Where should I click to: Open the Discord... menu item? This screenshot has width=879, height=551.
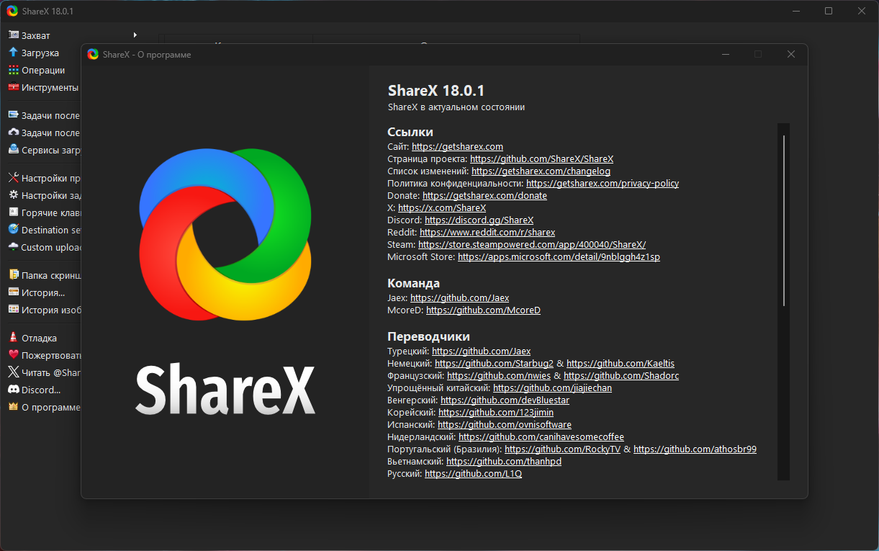[x=41, y=390]
